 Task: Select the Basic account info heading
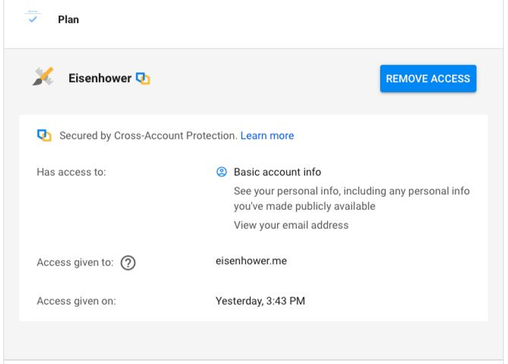point(277,172)
